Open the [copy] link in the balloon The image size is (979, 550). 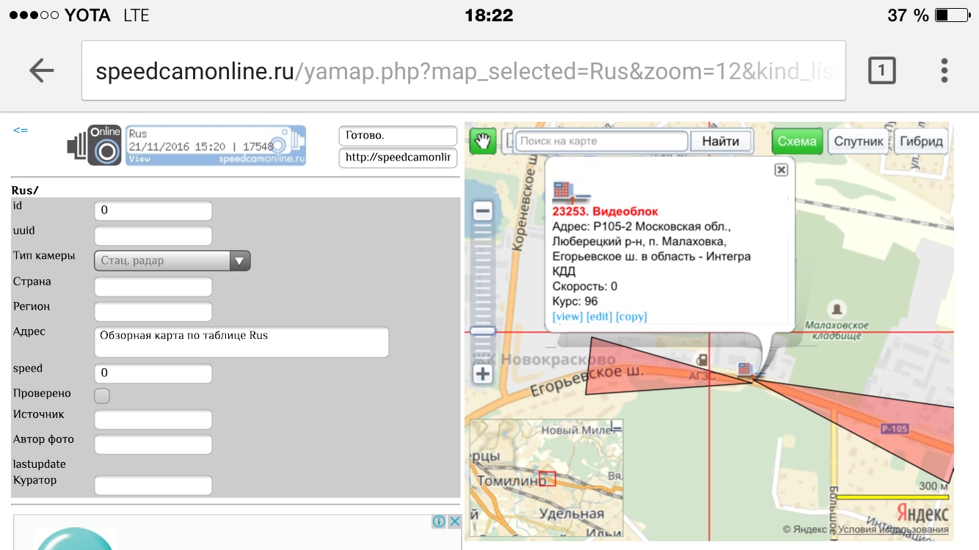point(631,316)
